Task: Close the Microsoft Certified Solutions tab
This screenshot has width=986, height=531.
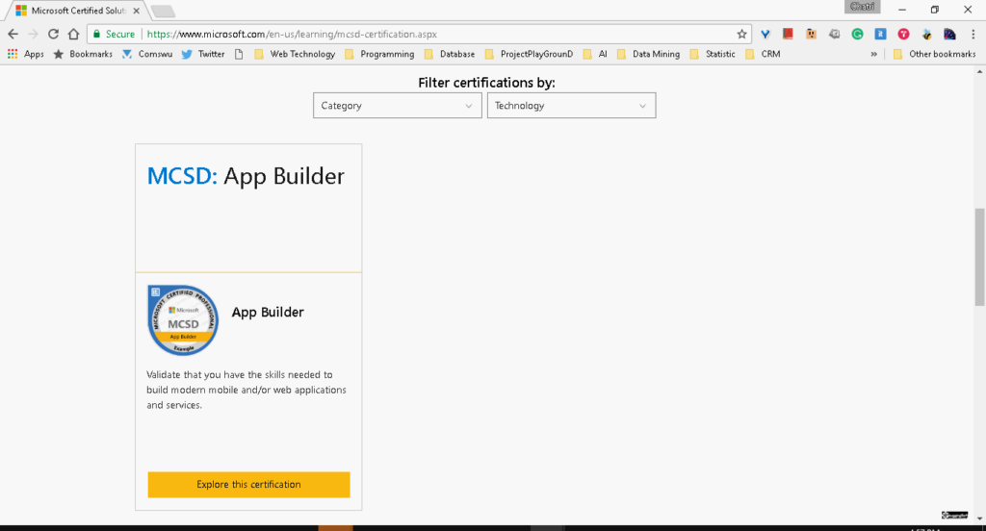Action: [136, 11]
